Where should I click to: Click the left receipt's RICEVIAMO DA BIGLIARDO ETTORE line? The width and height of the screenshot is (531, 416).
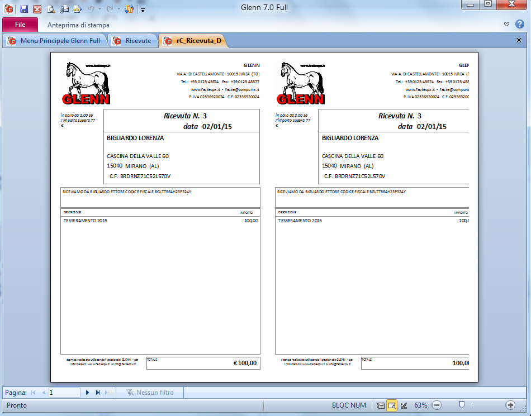(x=127, y=192)
